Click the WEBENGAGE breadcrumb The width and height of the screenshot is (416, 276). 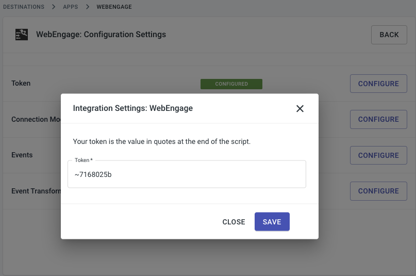(x=114, y=7)
